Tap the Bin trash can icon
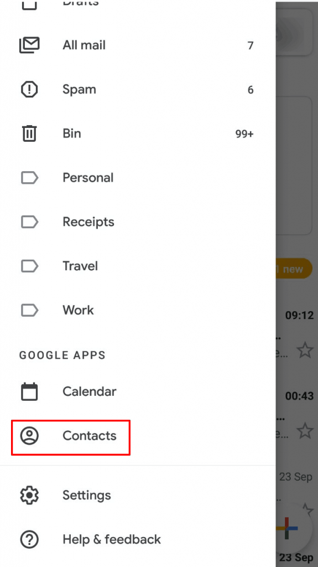318x567 pixels. tap(29, 133)
